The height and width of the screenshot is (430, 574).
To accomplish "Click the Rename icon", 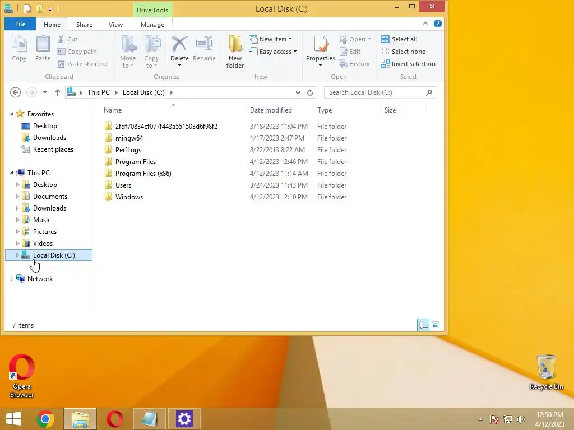I will (x=204, y=44).
